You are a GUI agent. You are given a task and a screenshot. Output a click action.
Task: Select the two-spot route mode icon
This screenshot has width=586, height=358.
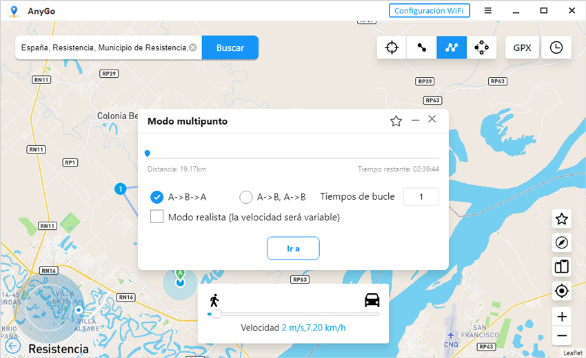click(x=421, y=48)
